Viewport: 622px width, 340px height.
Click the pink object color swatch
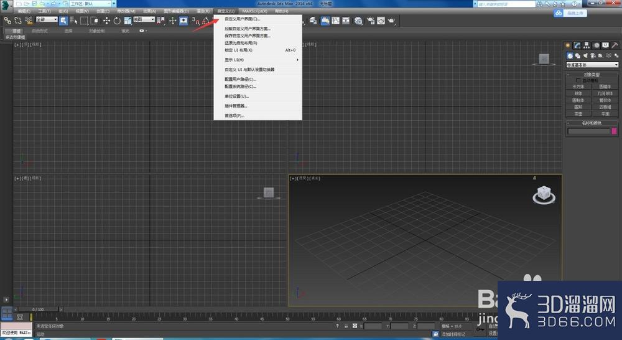pos(614,131)
